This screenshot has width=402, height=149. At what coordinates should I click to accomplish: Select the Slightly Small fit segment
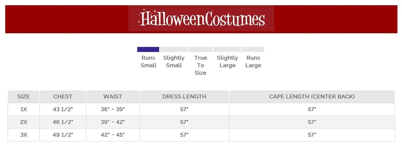tap(173, 49)
